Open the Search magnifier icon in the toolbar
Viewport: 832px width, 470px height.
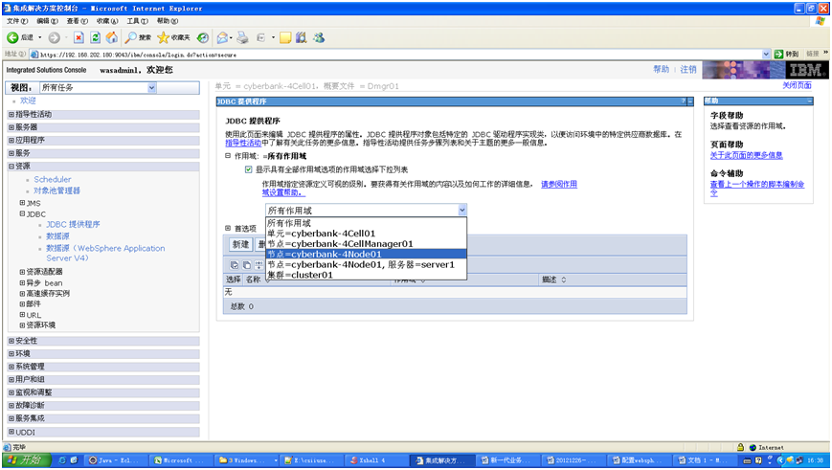pyautogui.click(x=130, y=37)
